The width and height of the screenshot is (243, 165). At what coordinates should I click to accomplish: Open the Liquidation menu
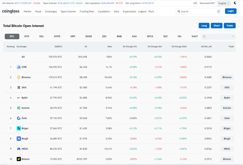(x=104, y=11)
